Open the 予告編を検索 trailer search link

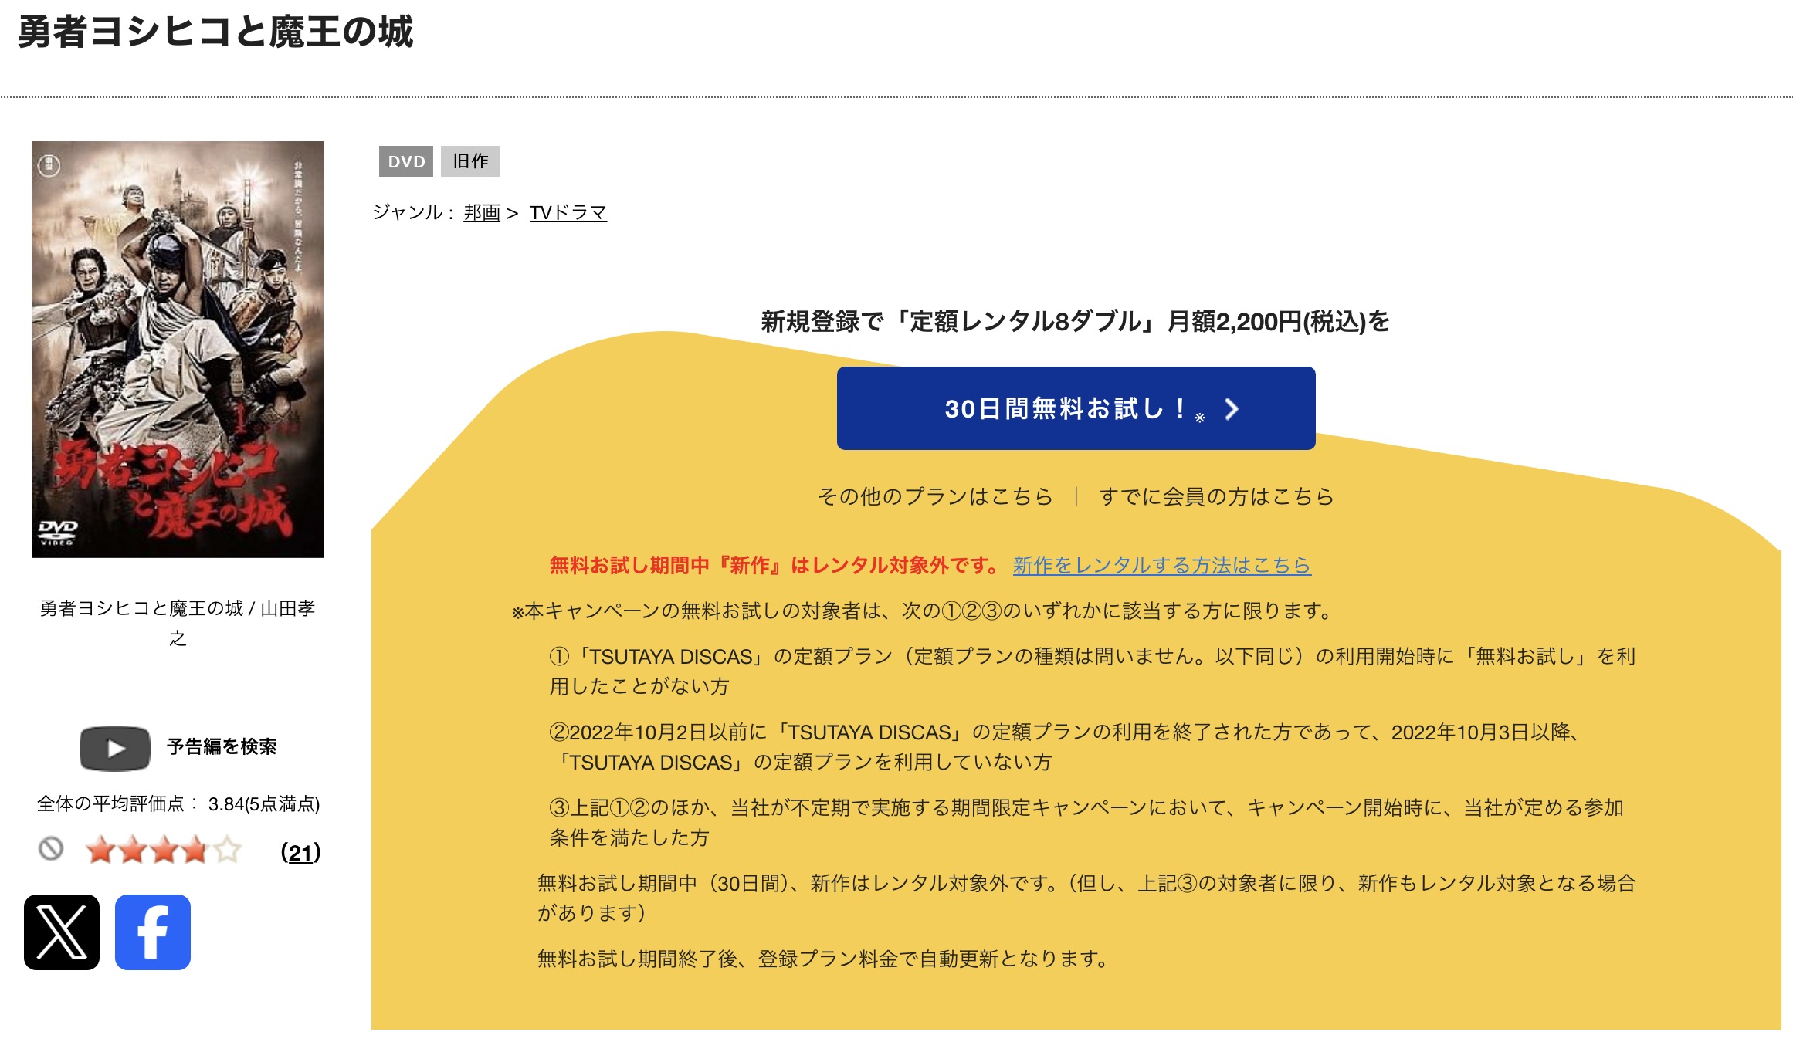pyautogui.click(x=222, y=747)
